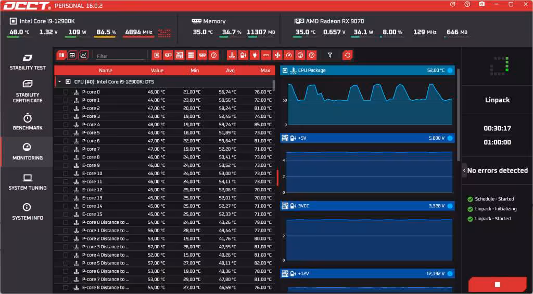533x294 pixels.
Task: Click the sensor table vertical scrollbar
Action: point(274,86)
